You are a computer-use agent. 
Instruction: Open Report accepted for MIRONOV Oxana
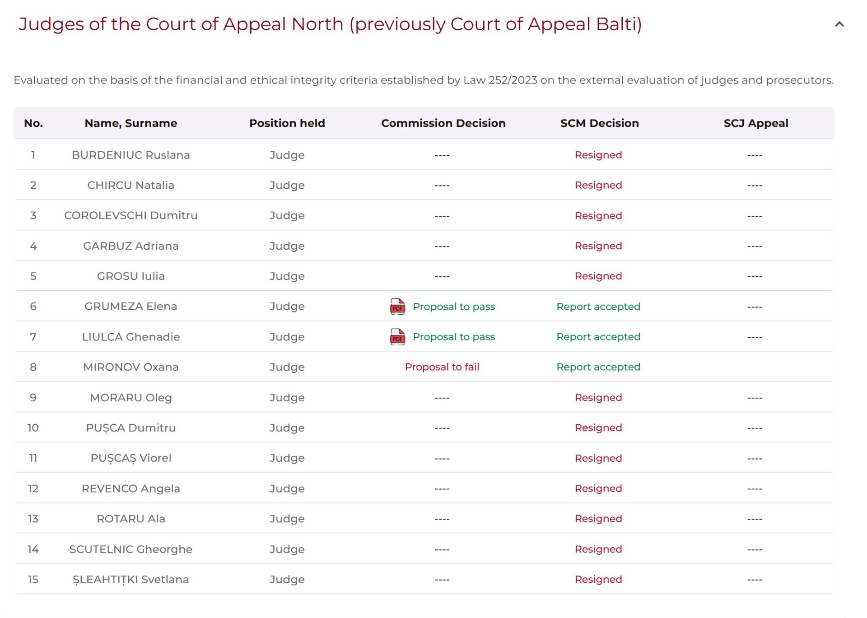(598, 367)
